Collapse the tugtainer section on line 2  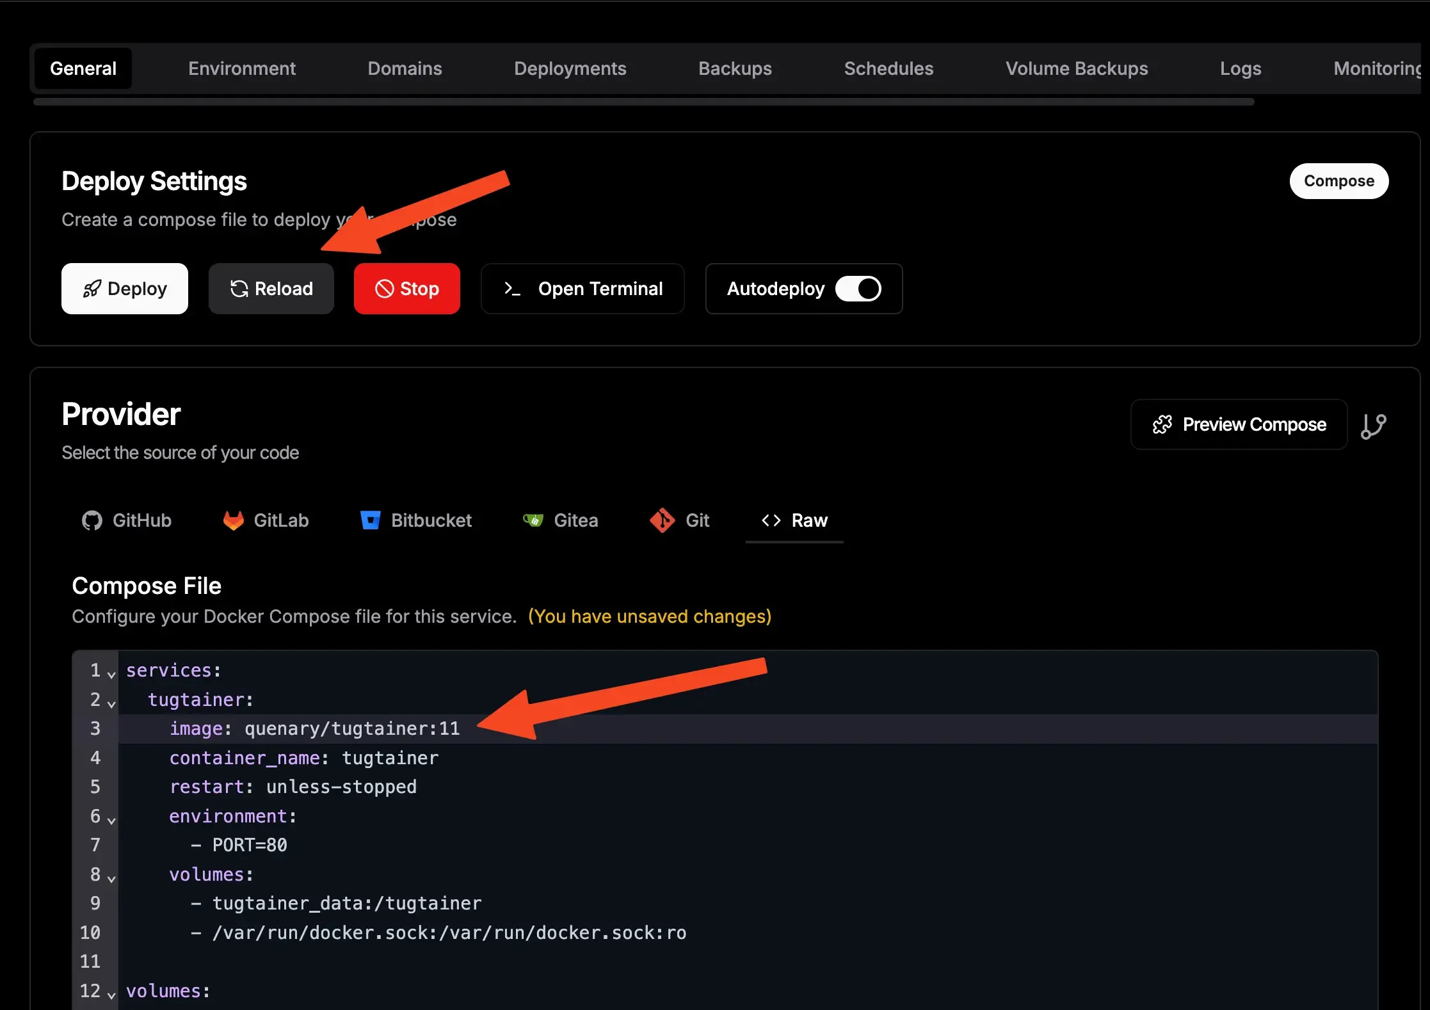tap(111, 703)
